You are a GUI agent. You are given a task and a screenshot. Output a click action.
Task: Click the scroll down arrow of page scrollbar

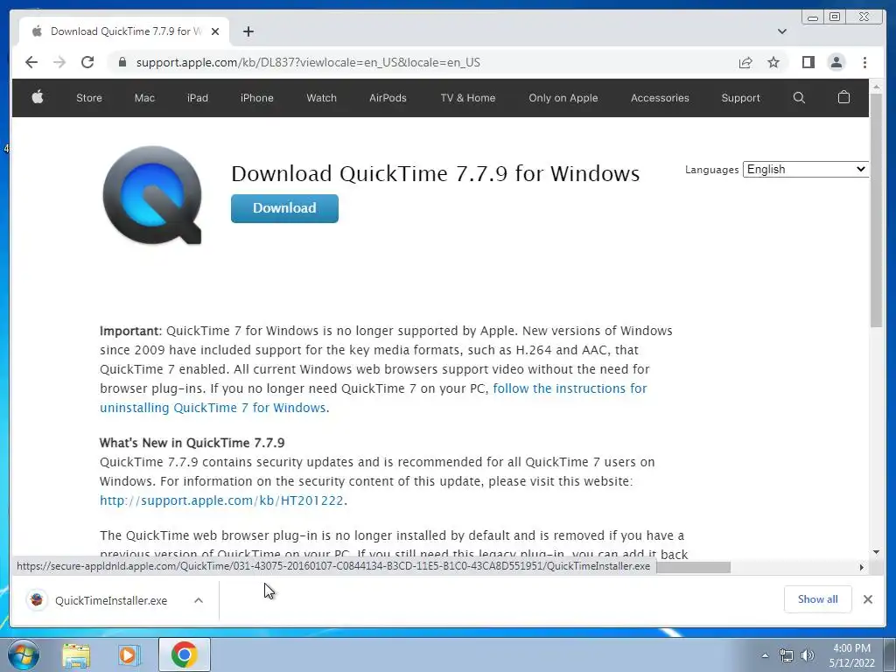pyautogui.click(x=877, y=552)
